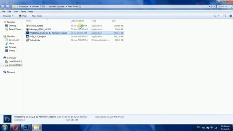Refresh the folder view via address bar button
The image size is (233, 131).
214,7
